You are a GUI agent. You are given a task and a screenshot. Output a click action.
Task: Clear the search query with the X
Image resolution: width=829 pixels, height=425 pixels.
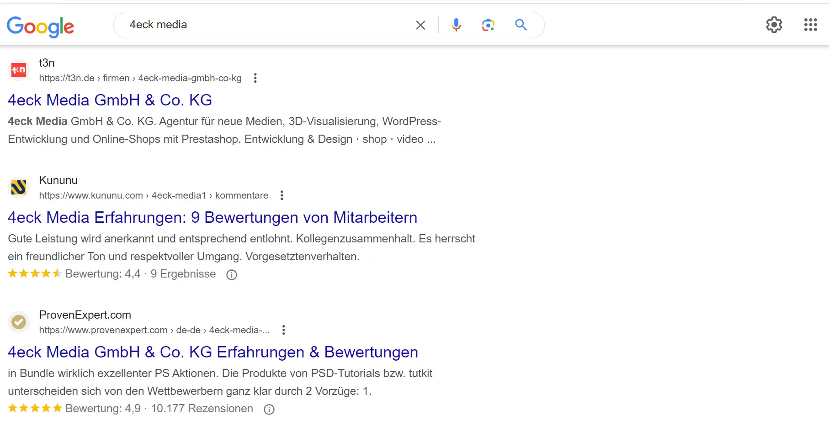(420, 25)
